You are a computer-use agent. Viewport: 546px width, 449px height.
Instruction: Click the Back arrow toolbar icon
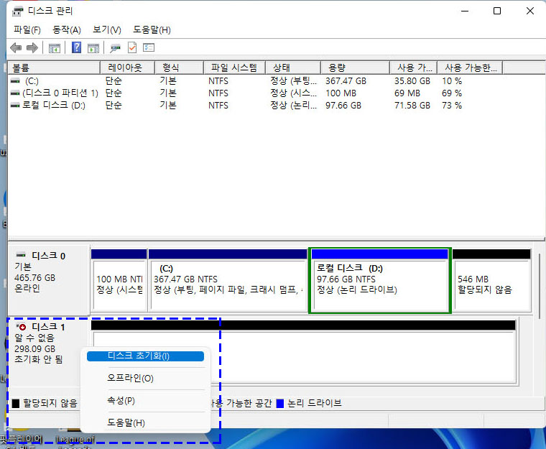tap(16, 47)
